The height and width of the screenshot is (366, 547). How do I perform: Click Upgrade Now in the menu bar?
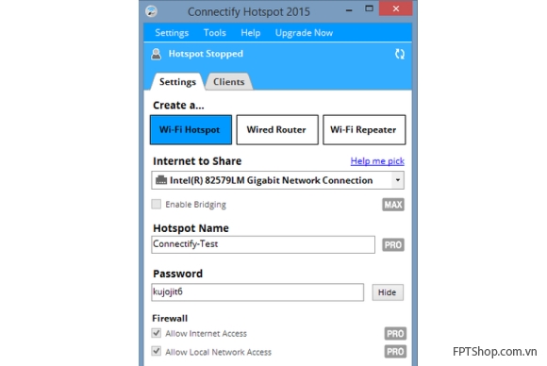[304, 33]
